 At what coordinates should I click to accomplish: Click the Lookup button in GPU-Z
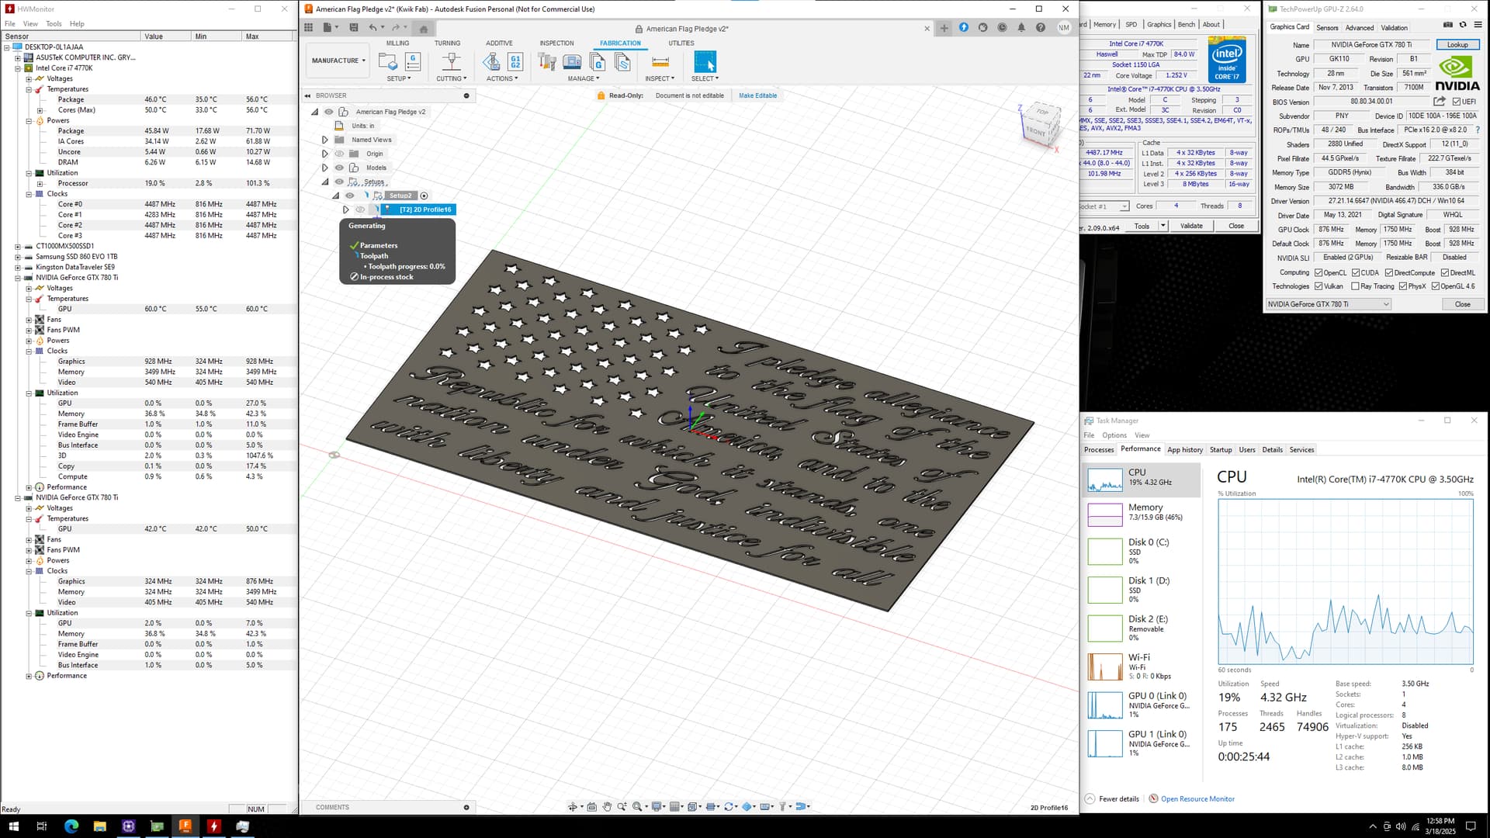tap(1457, 45)
